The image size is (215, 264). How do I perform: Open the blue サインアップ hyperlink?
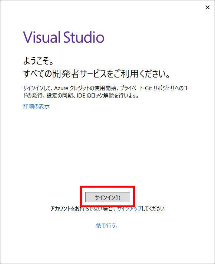coord(129,209)
